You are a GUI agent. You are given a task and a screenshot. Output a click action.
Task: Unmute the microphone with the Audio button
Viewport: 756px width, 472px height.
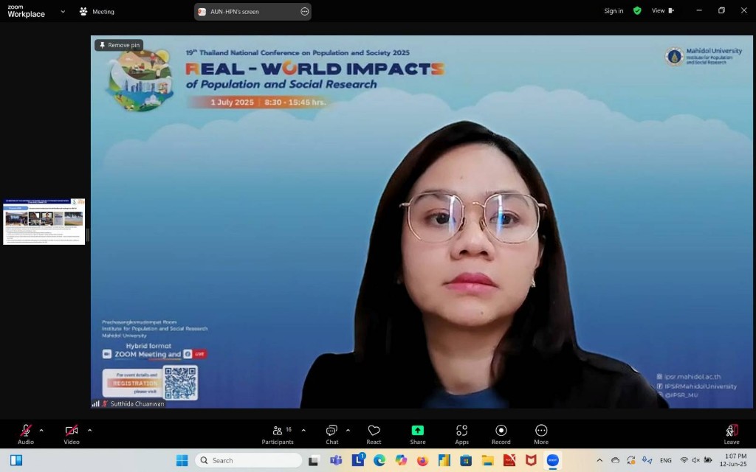(x=26, y=434)
